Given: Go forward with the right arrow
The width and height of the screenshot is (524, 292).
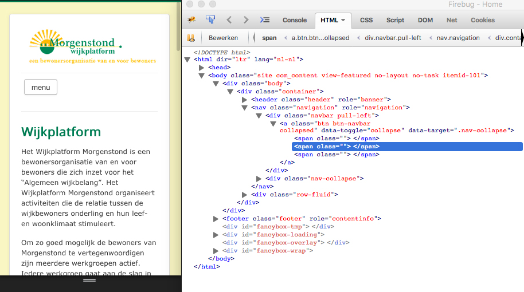Looking at the screenshot, I should click(x=246, y=20).
